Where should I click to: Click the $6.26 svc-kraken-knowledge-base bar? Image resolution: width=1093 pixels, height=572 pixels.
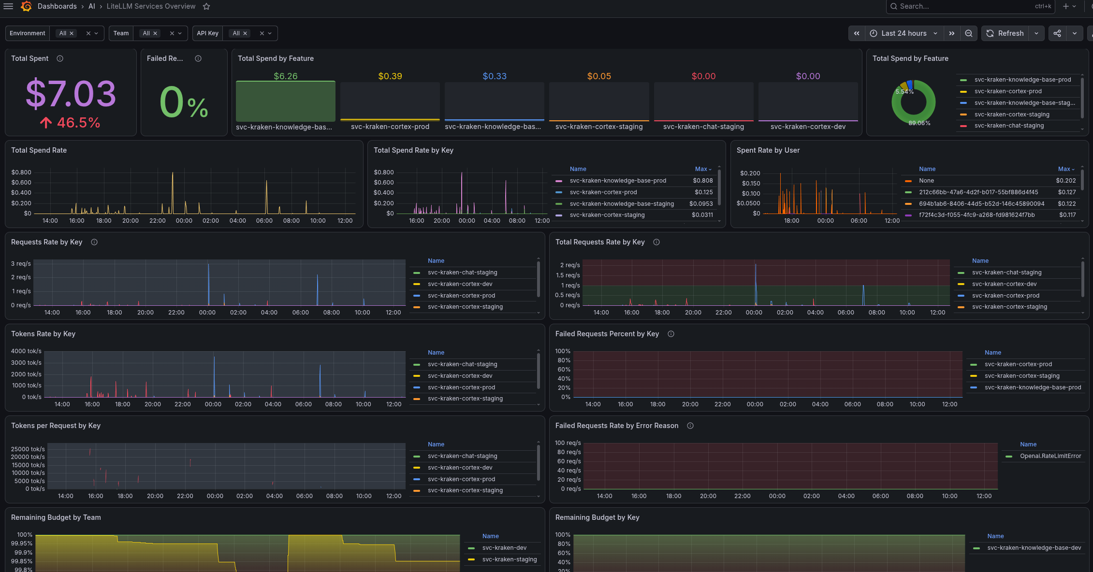pyautogui.click(x=285, y=101)
